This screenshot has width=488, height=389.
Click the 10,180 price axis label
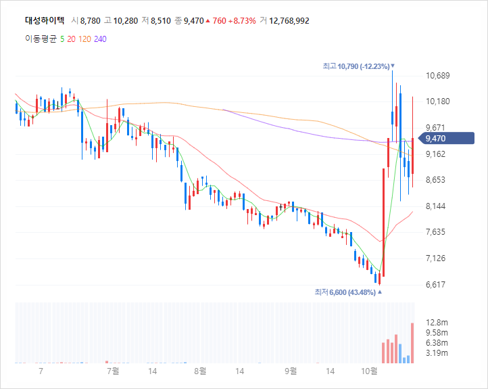click(x=437, y=101)
